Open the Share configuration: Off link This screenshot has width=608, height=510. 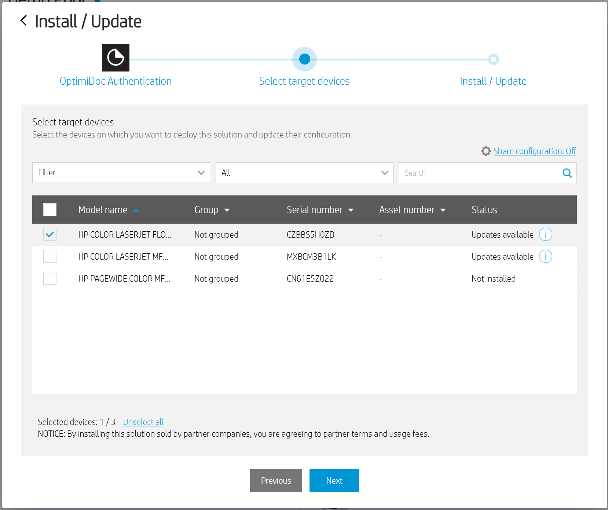click(x=534, y=151)
